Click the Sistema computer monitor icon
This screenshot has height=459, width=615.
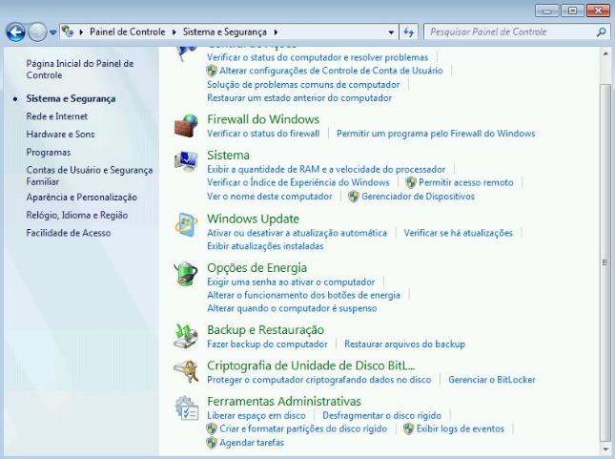click(186, 161)
